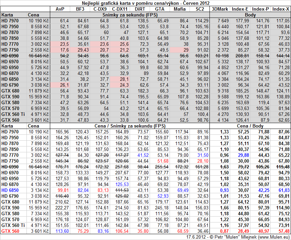This screenshot has height=240, width=291.
Task: Select the red value 68,59
Action: 183,231
